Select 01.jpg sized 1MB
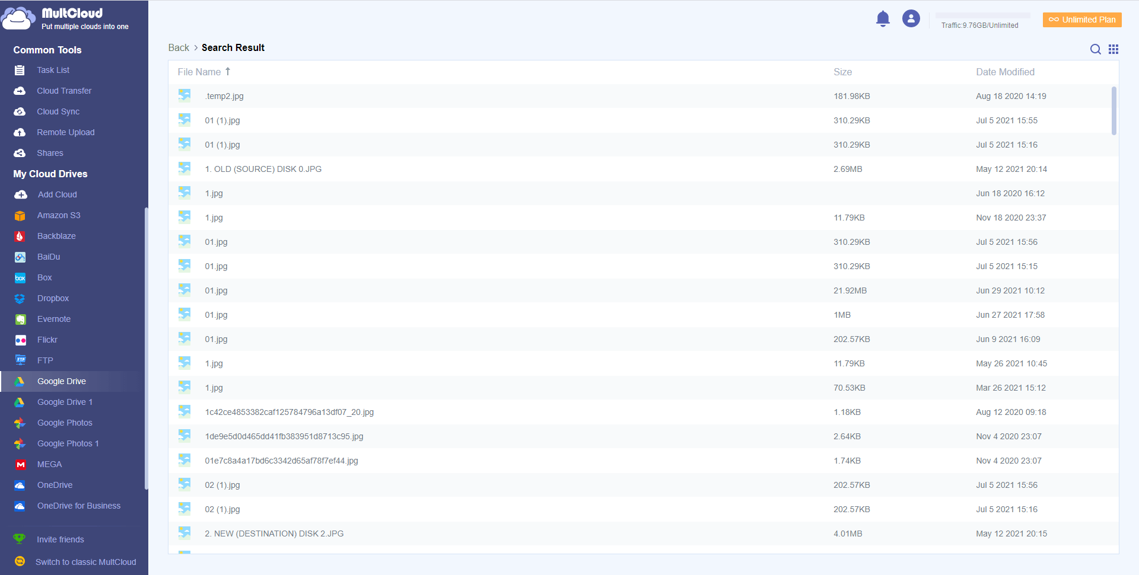The width and height of the screenshot is (1139, 575). click(643, 315)
